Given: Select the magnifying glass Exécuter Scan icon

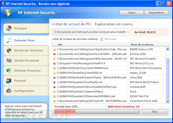Looking at the screenshot, I should [9, 40].
